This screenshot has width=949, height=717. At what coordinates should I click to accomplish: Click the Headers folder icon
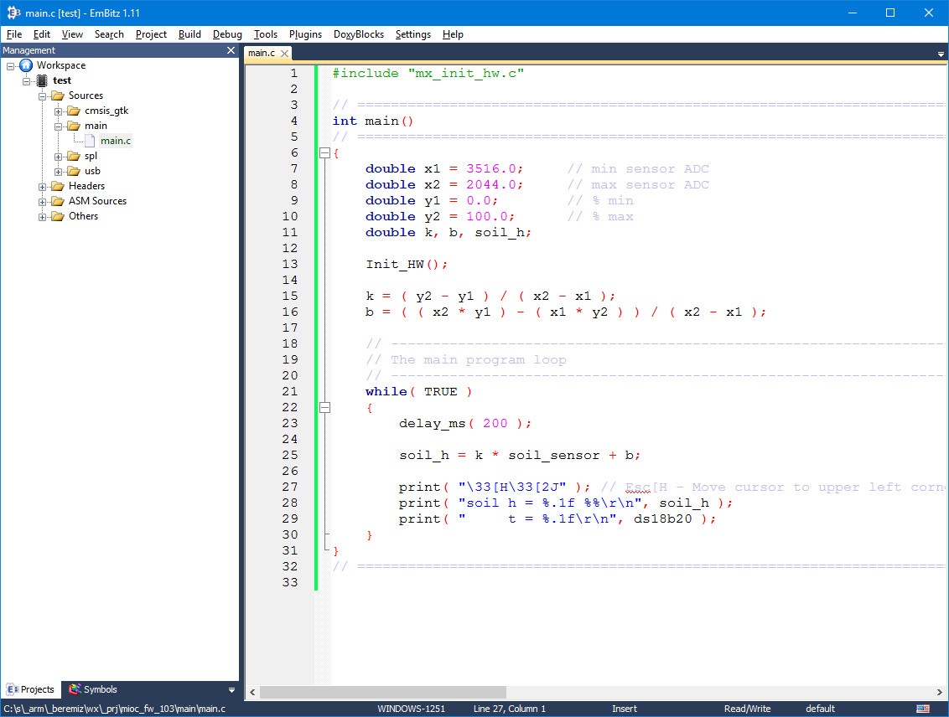(x=57, y=186)
